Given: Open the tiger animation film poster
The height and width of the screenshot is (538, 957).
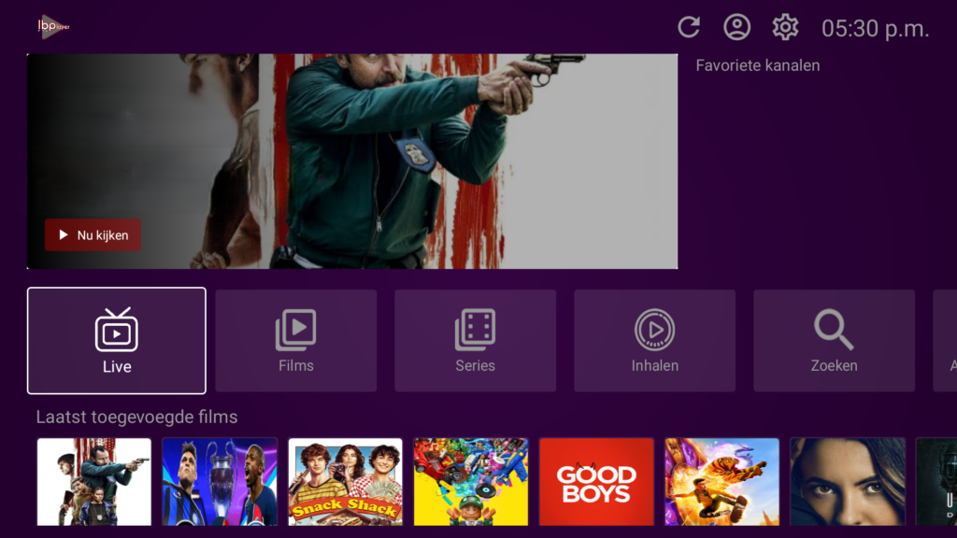Looking at the screenshot, I should (x=722, y=482).
